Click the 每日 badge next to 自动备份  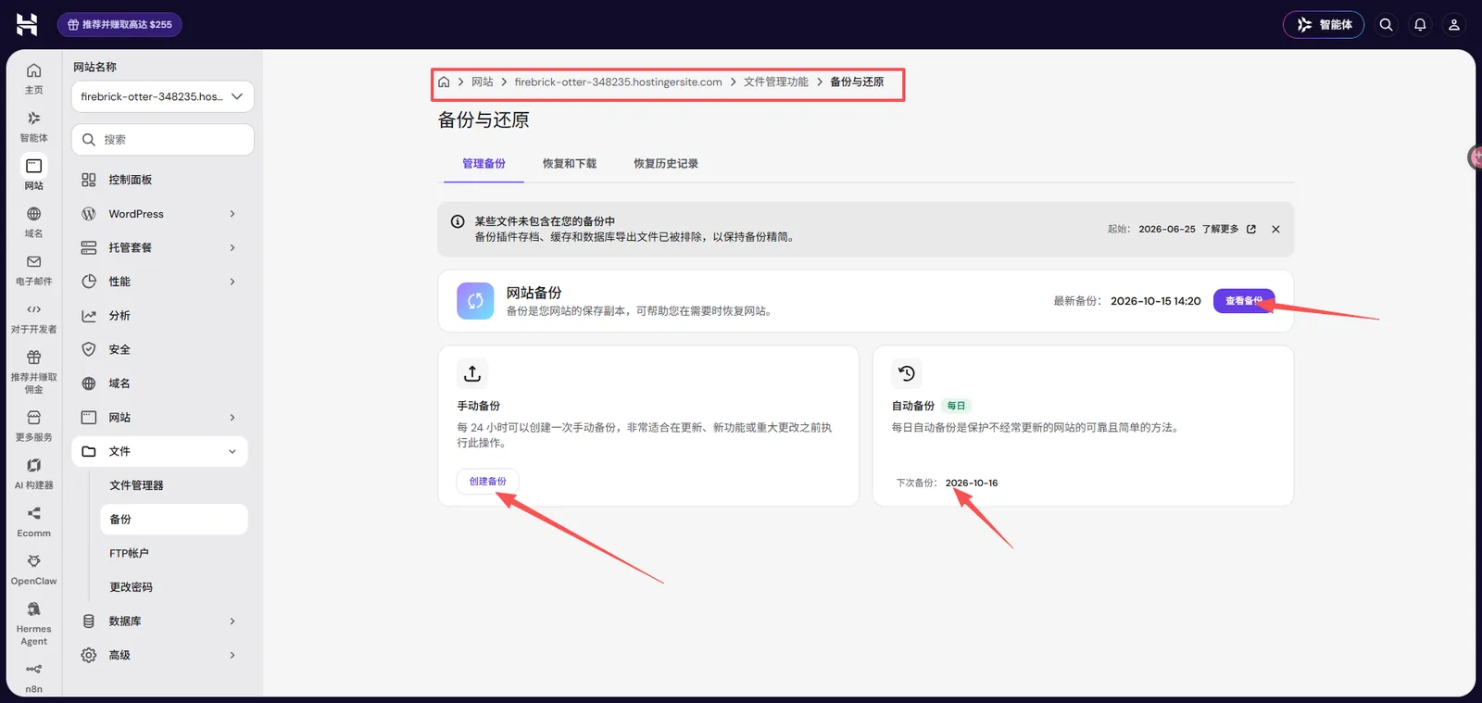coord(956,406)
